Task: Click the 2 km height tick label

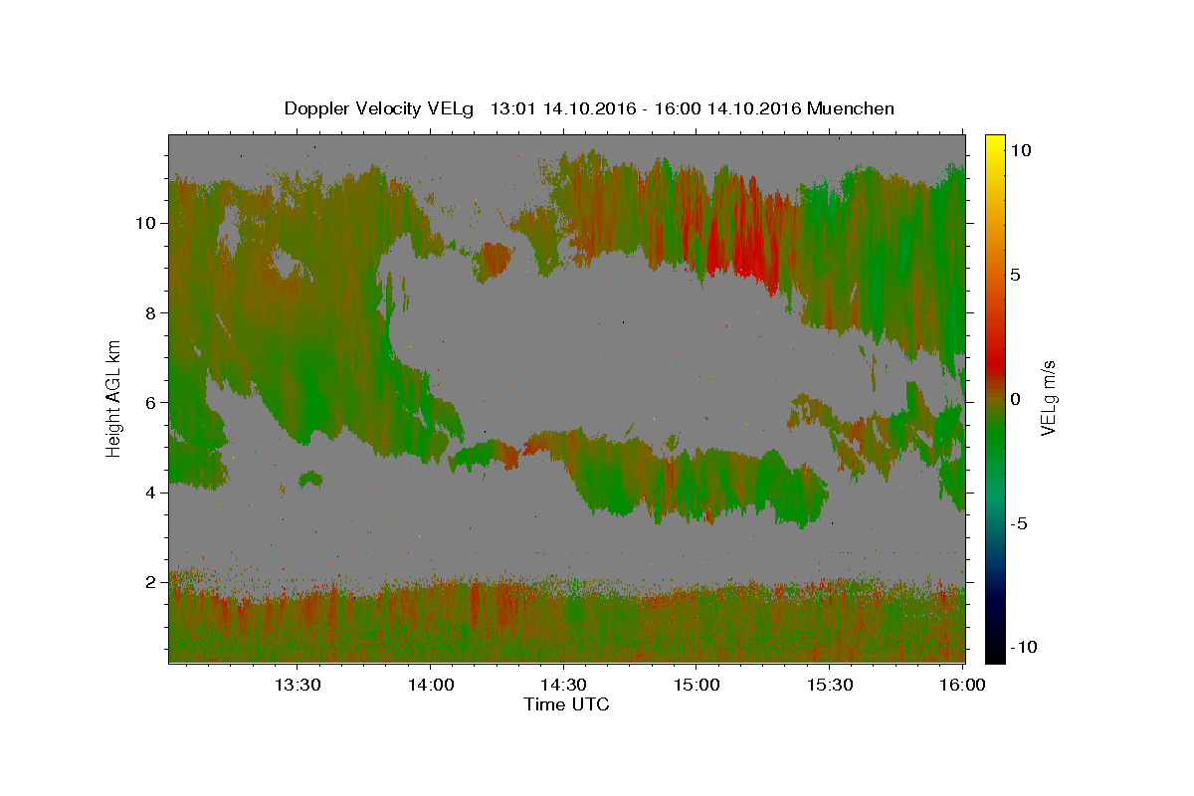Action: (151, 582)
